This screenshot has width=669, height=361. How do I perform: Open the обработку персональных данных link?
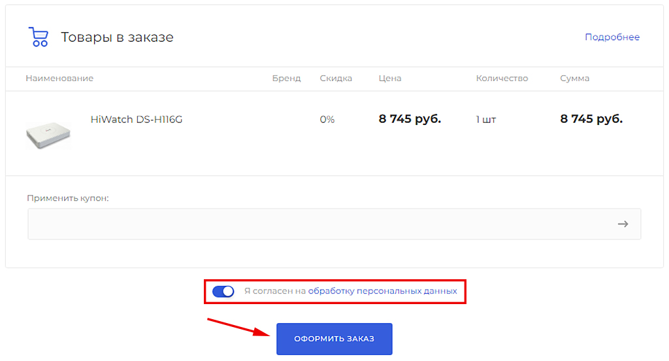point(382,291)
